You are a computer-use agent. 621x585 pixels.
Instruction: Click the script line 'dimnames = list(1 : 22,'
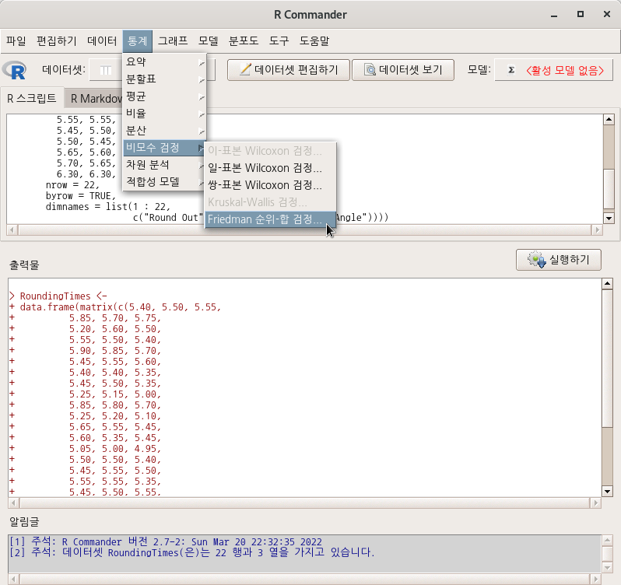[x=107, y=207]
